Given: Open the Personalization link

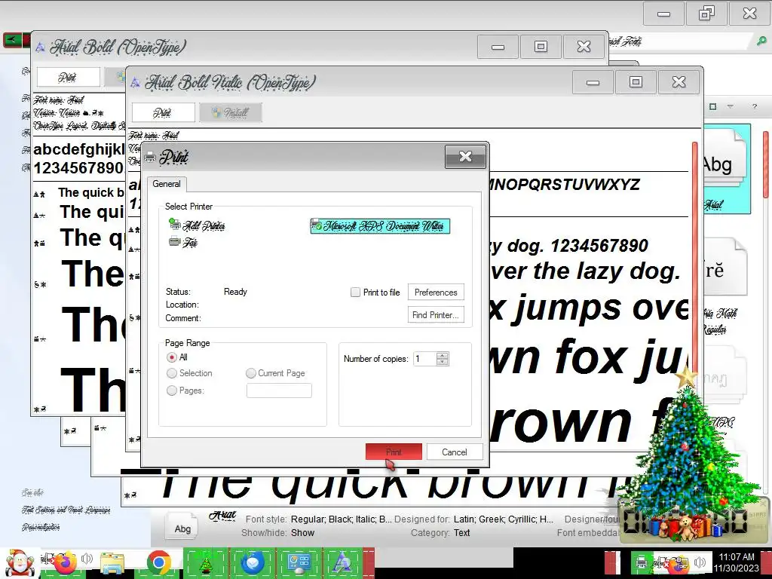Looking at the screenshot, I should pyautogui.click(x=41, y=527).
